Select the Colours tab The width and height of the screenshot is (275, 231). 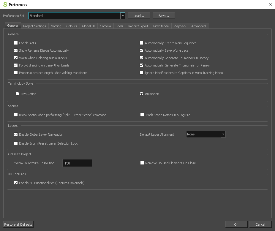72,26
